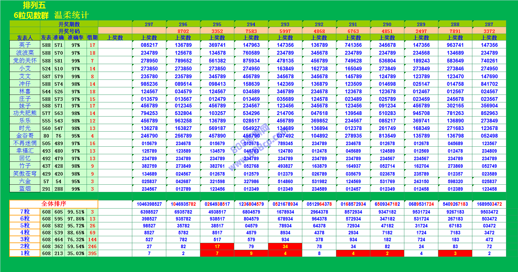Select the 开奖号码 header cell
The width and height of the screenshot is (518, 272).
(69, 31)
